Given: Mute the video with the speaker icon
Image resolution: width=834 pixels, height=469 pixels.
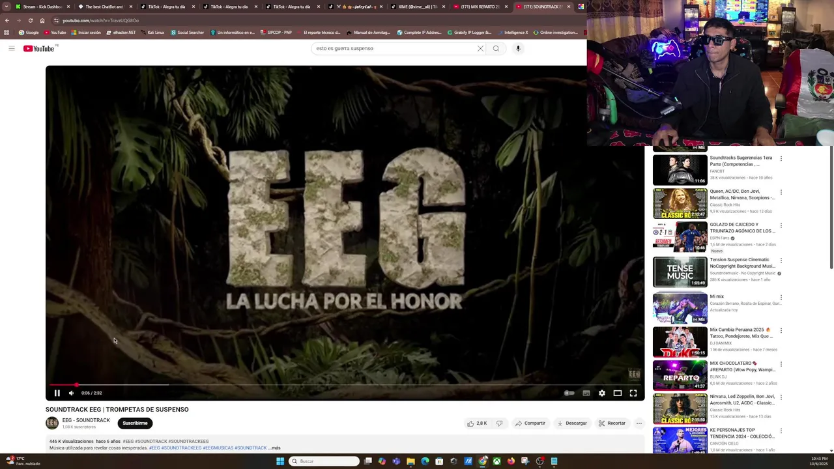Looking at the screenshot, I should (x=72, y=393).
